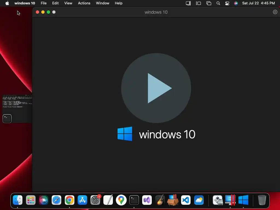280x210 pixels.
Task: Open Boot Camp Assistant from the Dock
Action: (x=218, y=200)
